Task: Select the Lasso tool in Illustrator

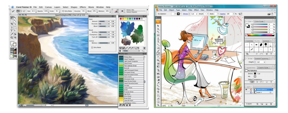Action: 158,35
